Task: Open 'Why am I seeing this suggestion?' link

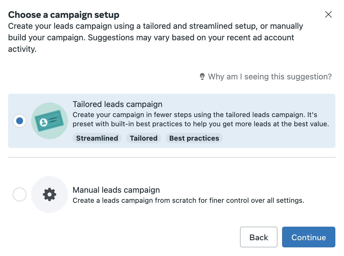Action: [x=270, y=77]
